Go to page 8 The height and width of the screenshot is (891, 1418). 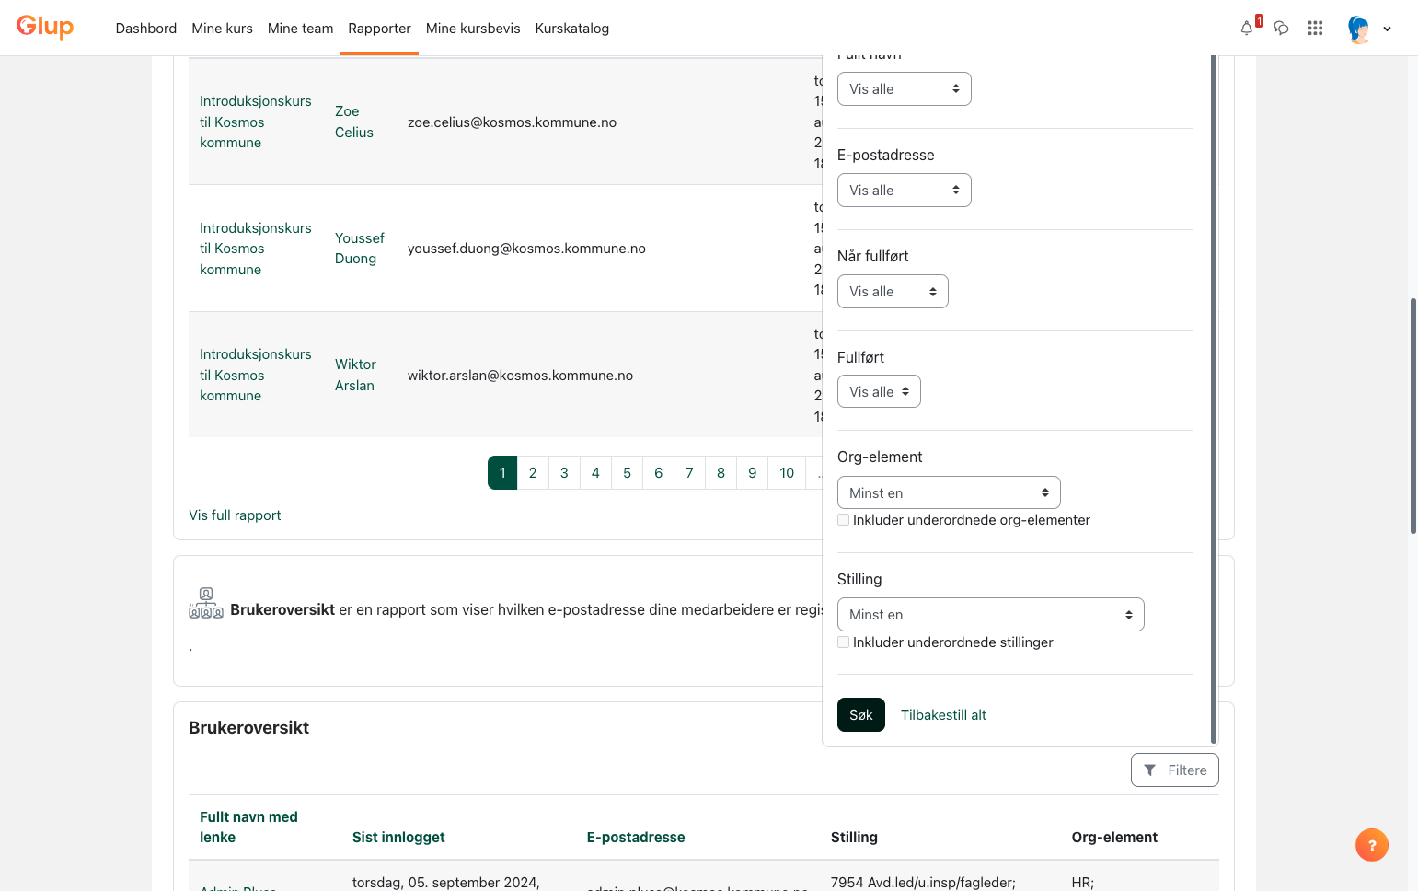[x=721, y=473]
